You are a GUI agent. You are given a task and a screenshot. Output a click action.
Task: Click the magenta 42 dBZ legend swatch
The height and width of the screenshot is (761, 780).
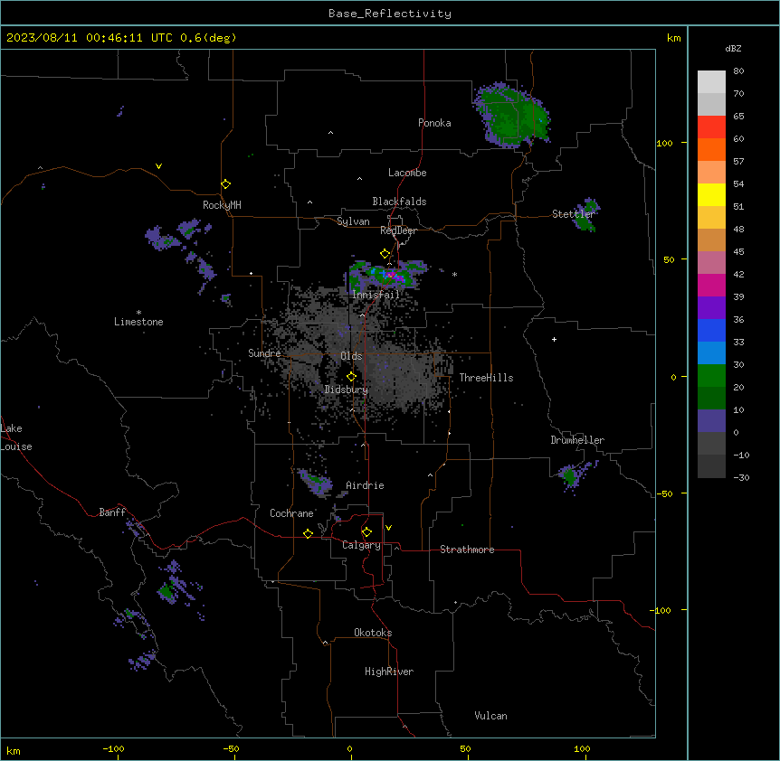[x=711, y=285]
